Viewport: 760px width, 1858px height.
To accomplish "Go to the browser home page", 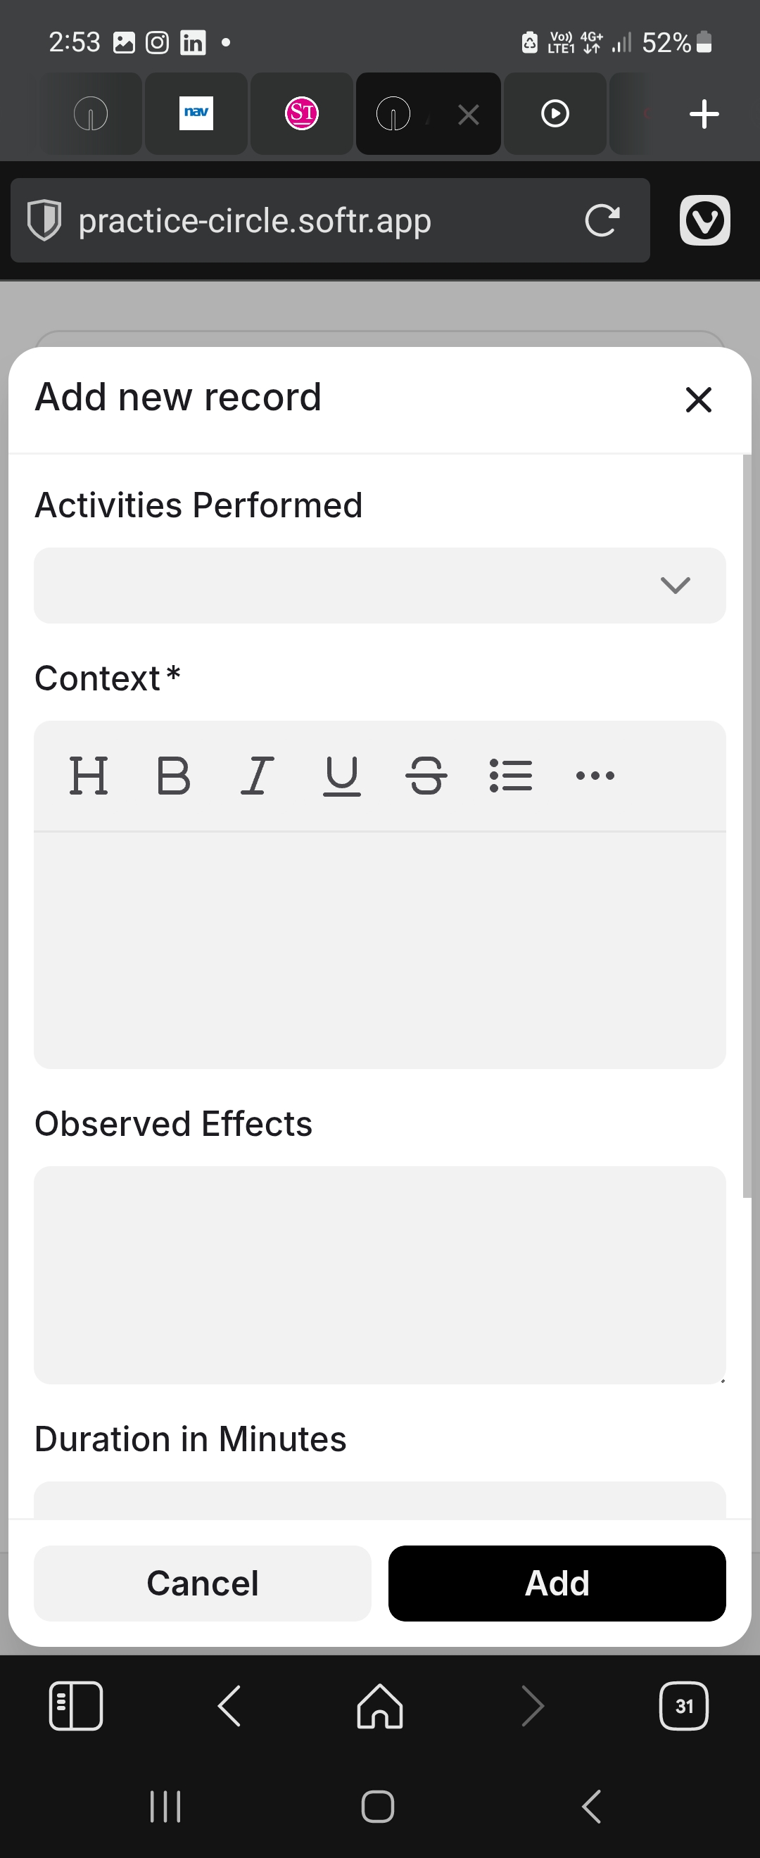I will pyautogui.click(x=380, y=1706).
